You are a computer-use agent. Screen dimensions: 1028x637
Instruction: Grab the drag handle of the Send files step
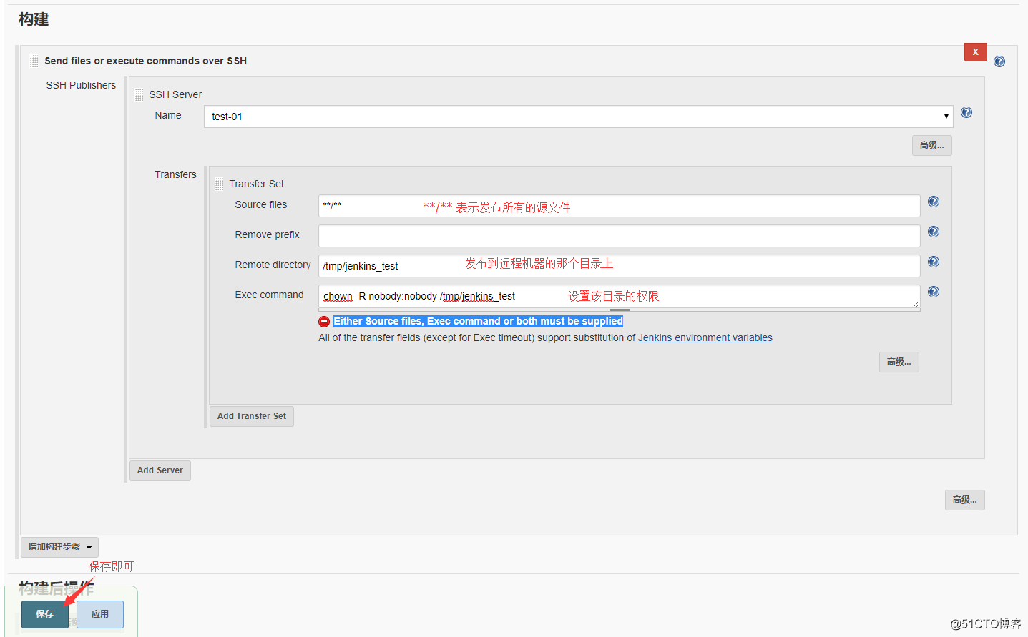[x=34, y=61]
